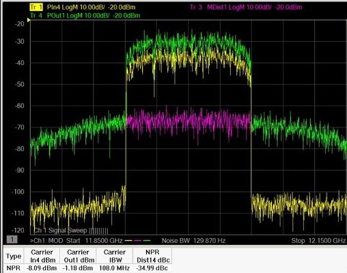Click the -120 Y-axis label
This screenshot has height=273, width=347.
18,230
